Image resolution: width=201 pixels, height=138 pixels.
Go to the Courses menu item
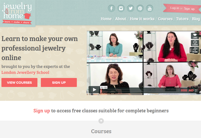click(x=165, y=19)
